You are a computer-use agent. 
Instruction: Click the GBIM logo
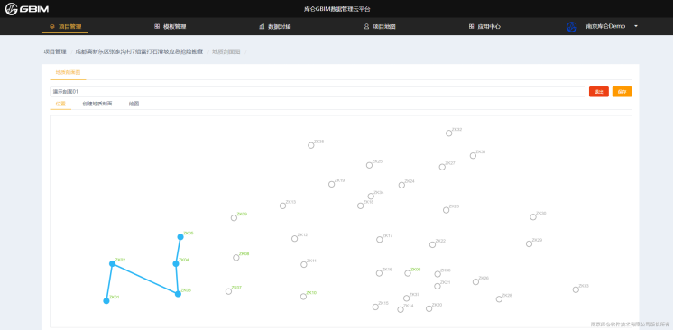click(x=27, y=9)
